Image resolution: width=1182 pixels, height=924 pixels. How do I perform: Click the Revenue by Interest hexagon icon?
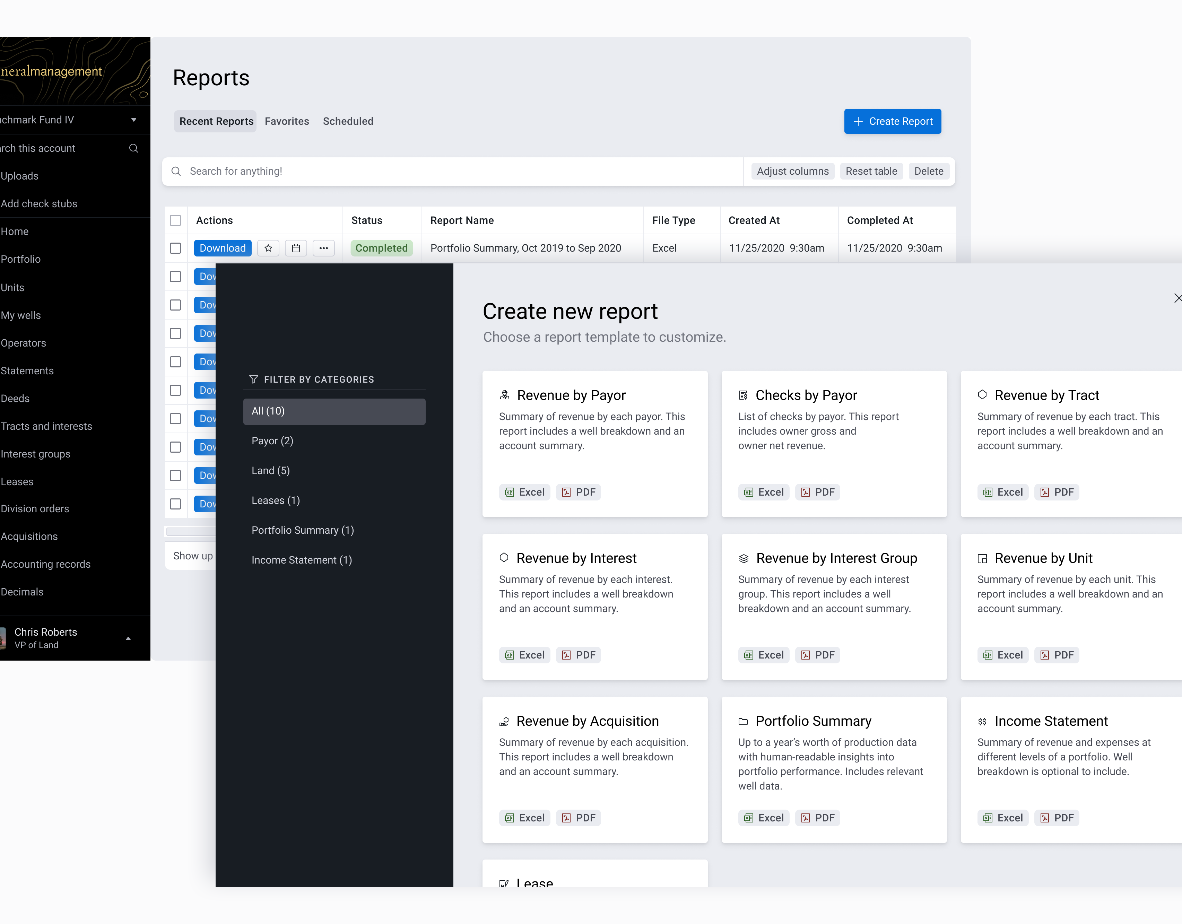504,557
